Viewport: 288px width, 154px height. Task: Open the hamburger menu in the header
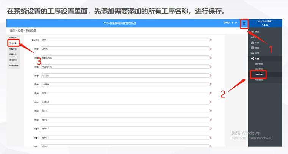click(244, 23)
